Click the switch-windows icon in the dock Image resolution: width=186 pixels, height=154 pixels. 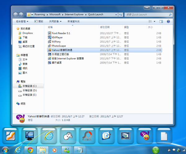tap(126, 136)
